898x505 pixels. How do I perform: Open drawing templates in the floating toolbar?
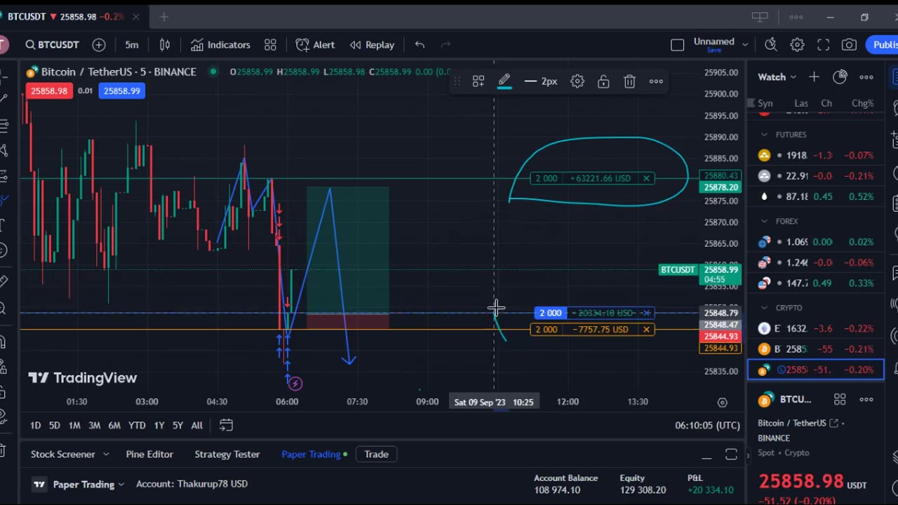pos(478,81)
